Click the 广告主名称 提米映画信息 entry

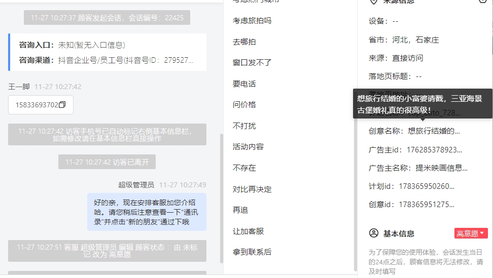pos(418,168)
